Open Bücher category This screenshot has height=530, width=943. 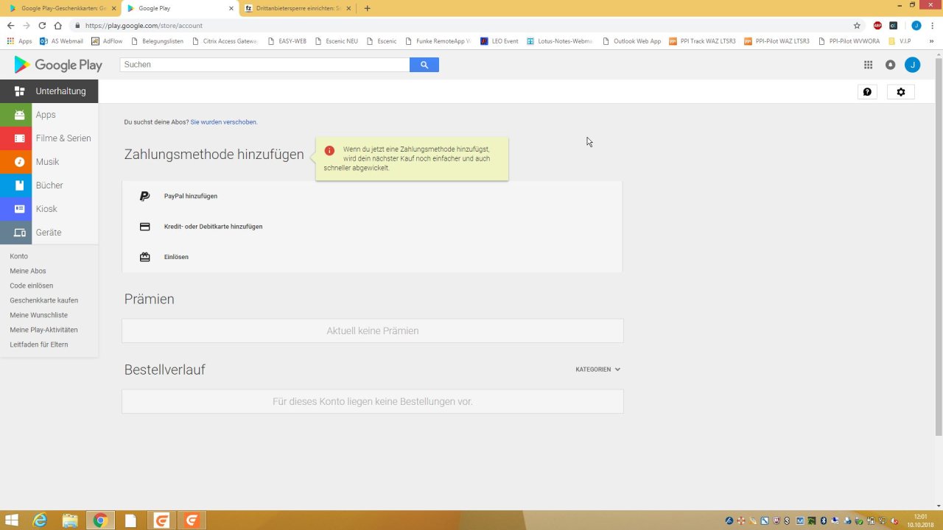click(49, 185)
